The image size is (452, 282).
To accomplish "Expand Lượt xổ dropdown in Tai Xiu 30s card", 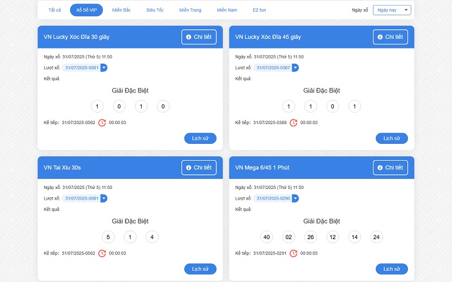I will click(x=103, y=199).
